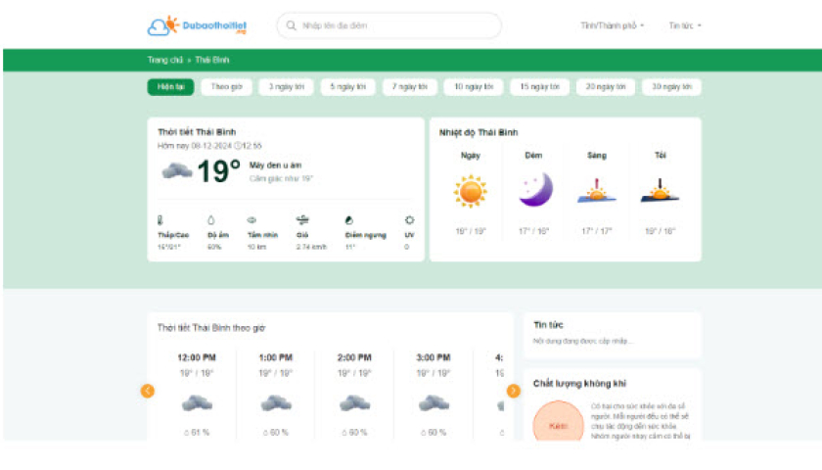The image size is (822, 470).
Task: Switch to the Theo giờ tab
Action: click(x=226, y=87)
